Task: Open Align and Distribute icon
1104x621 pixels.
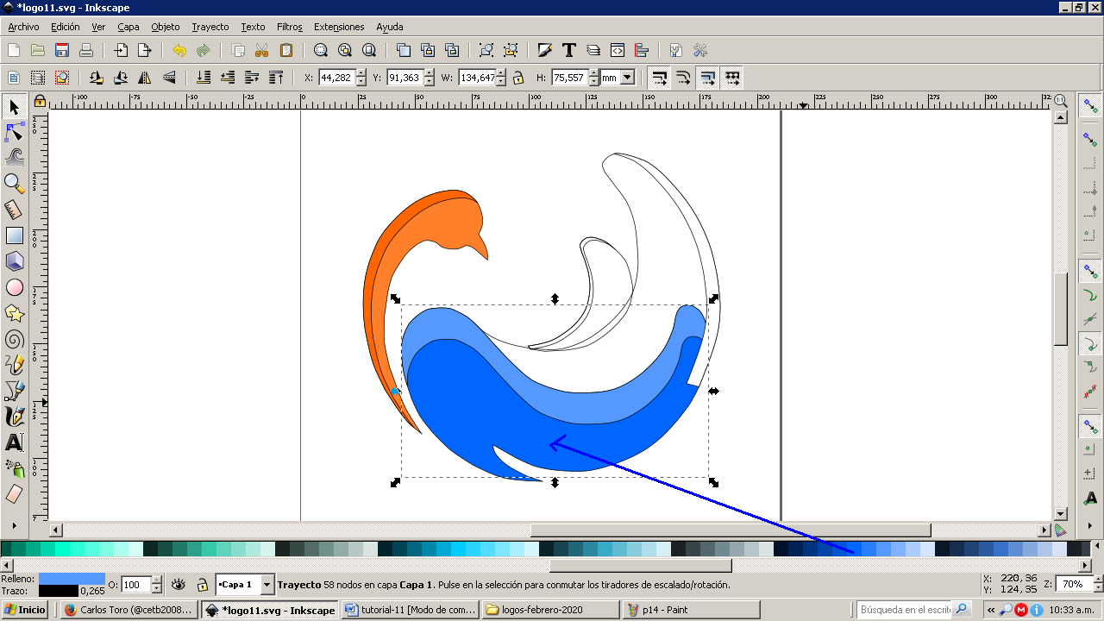Action: click(x=642, y=50)
